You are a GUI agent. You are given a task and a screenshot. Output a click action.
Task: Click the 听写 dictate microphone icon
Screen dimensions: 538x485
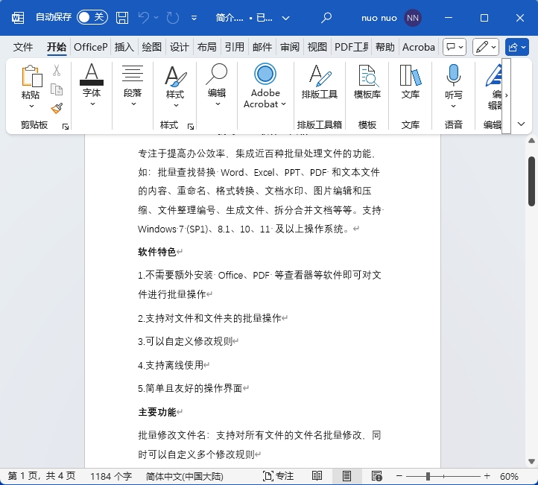point(453,75)
